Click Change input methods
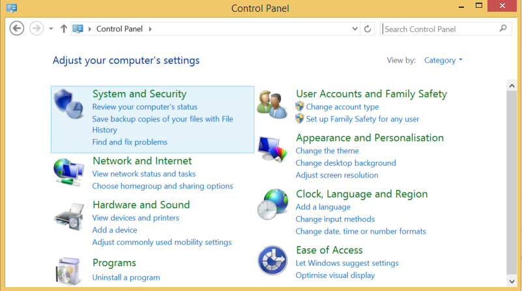This screenshot has width=522, height=291. click(x=335, y=219)
